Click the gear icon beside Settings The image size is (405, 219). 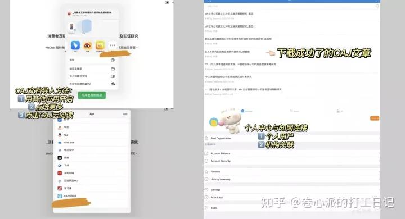[x=206, y=190]
